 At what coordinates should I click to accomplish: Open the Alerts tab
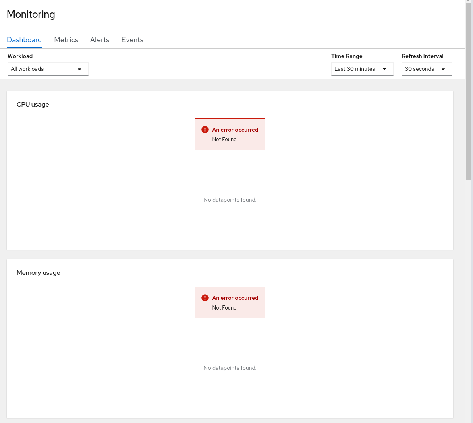coord(100,40)
